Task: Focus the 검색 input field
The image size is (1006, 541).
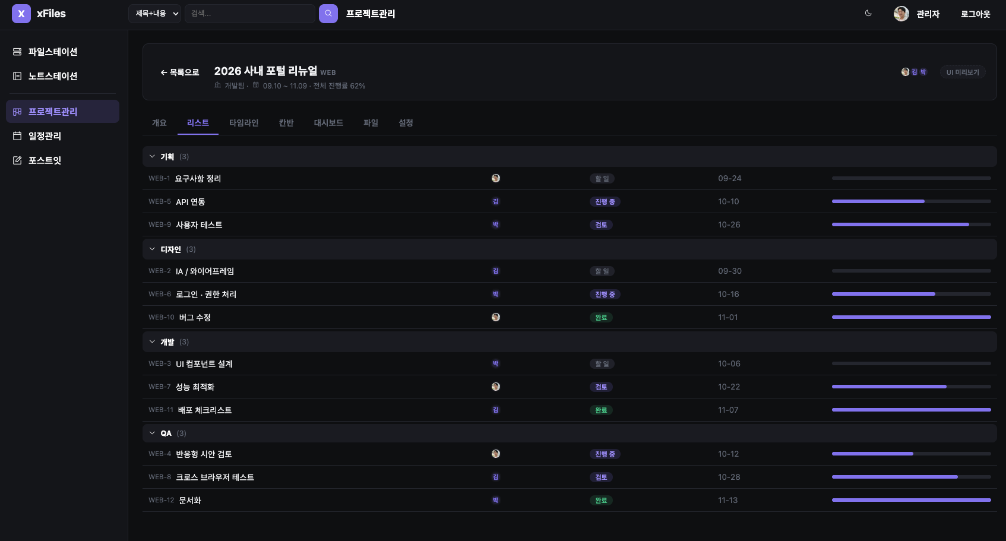Action: tap(250, 14)
